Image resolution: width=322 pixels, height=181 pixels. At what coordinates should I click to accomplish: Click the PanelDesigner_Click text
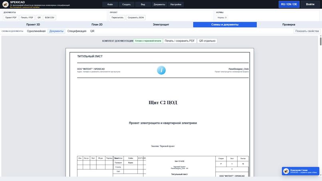[239, 69]
